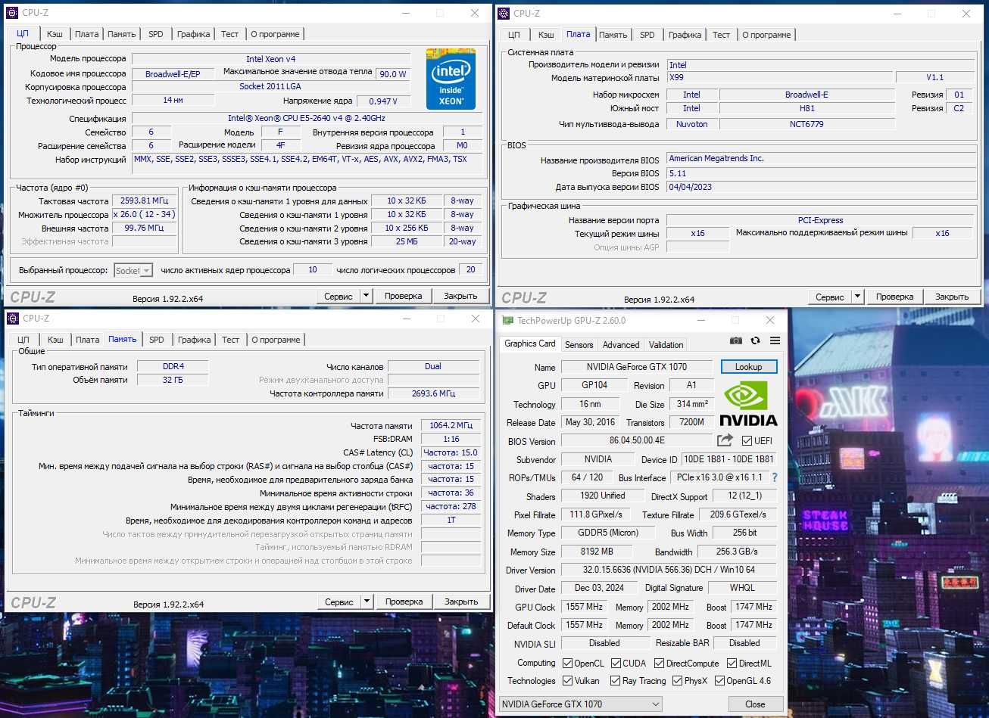Expand the Сервис arrow in the Плата window
The width and height of the screenshot is (989, 718).
(x=858, y=297)
